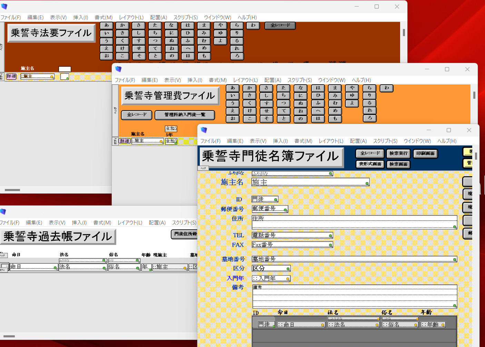This screenshot has height=347, width=485.
Task: Click vertical scrollbar in 管理費ファイル window
Action: pos(474,95)
